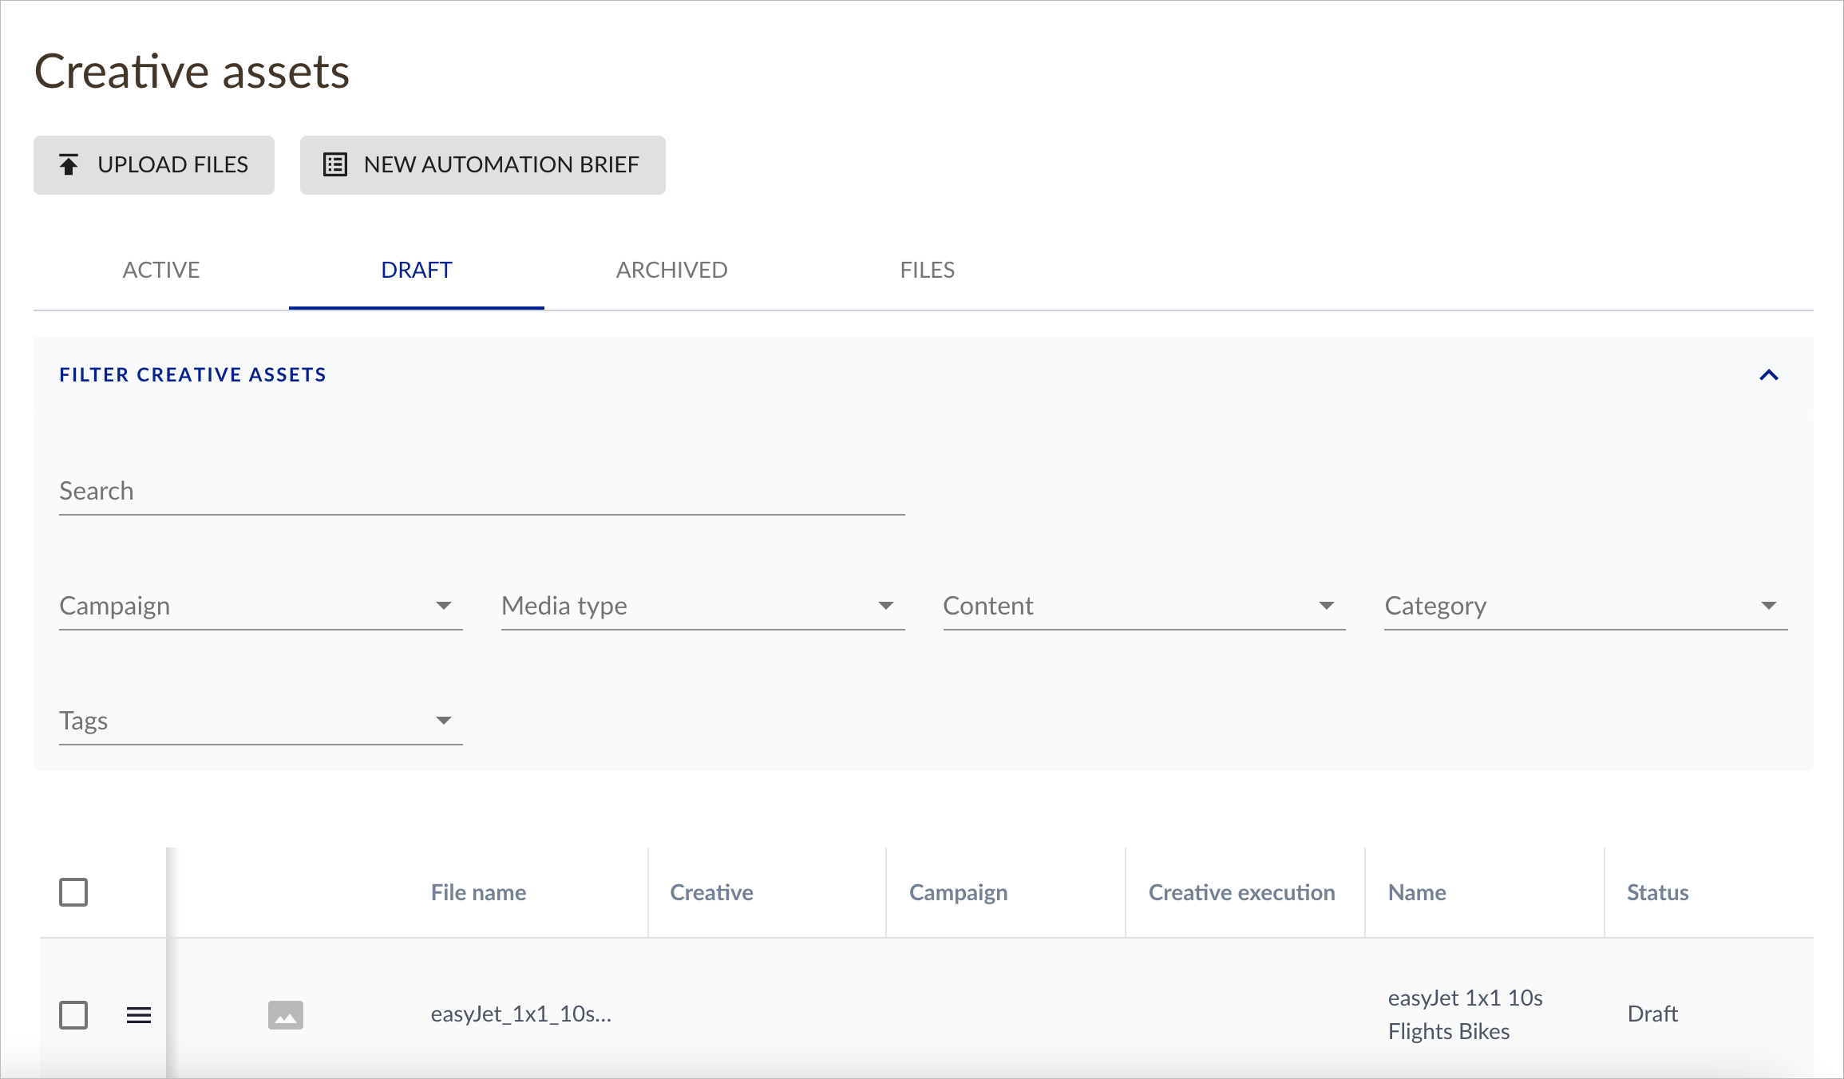Click the Creative execution column header
The height and width of the screenshot is (1079, 1844).
pyautogui.click(x=1241, y=892)
